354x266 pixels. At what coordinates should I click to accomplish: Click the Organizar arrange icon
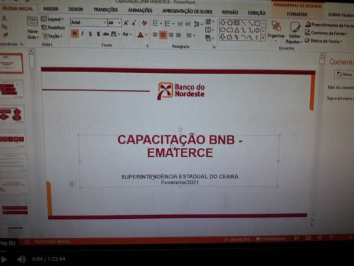[x=276, y=26]
